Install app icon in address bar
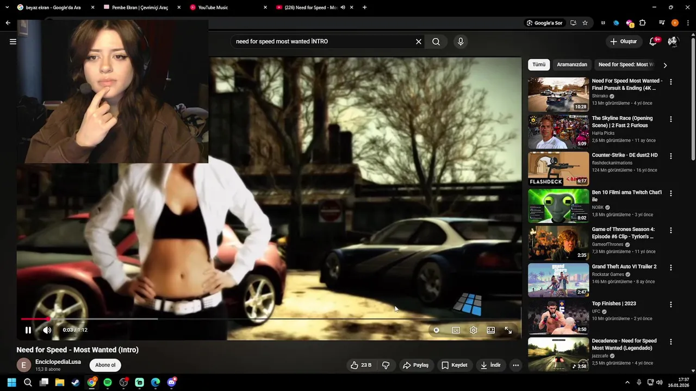This screenshot has height=391, width=696. pyautogui.click(x=573, y=23)
